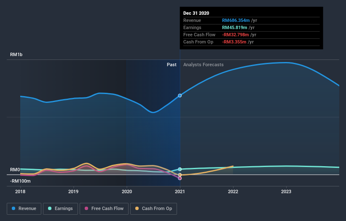The width and height of the screenshot is (346, 221).
Task: Select the Free Cash Flow data point at 2021
Action: [180, 178]
